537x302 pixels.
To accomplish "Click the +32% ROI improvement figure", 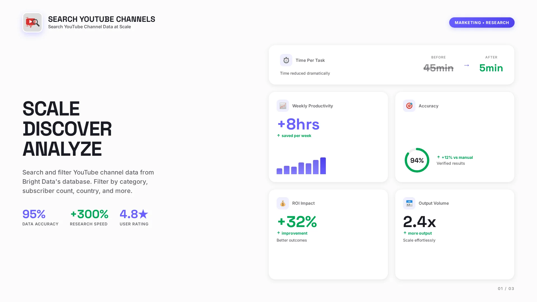I will coord(297,222).
